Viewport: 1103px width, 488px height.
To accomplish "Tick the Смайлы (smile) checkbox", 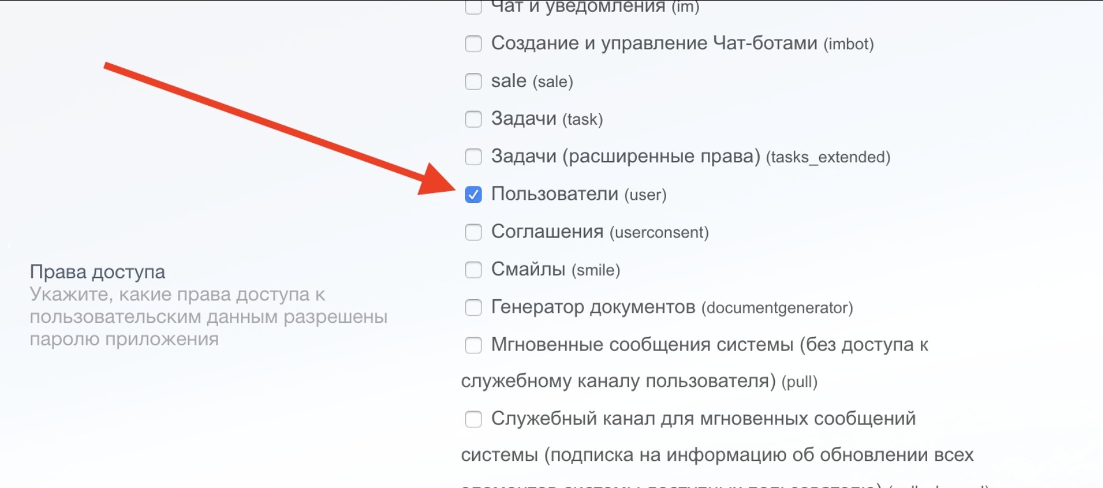I will point(473,270).
